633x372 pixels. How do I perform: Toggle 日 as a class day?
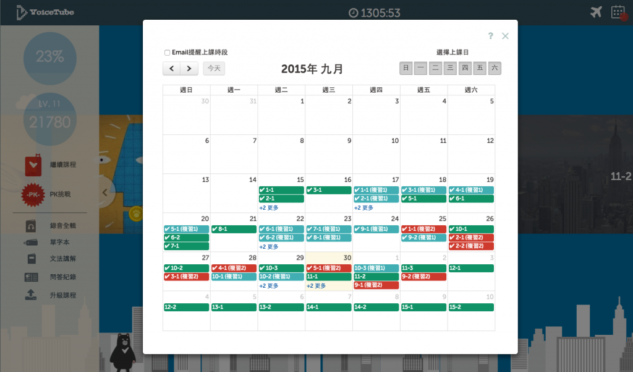coord(405,68)
